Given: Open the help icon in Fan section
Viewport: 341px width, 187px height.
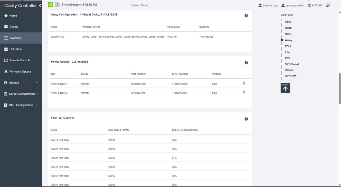Looking at the screenshot, I should tap(246, 119).
